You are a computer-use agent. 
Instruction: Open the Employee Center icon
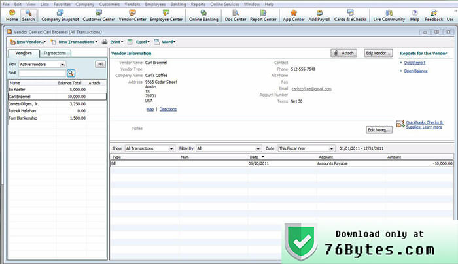coord(166,16)
